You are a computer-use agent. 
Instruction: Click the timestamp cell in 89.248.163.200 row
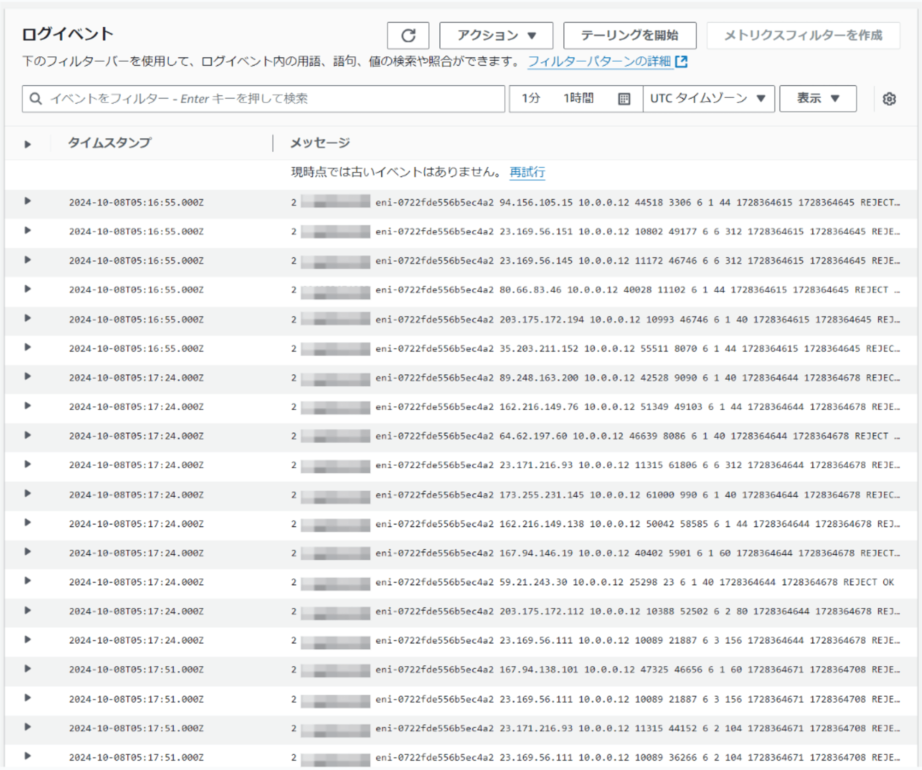tap(136, 378)
